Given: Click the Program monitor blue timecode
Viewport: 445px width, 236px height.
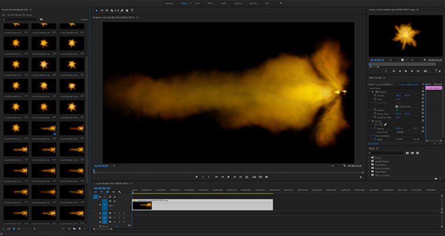Looking at the screenshot, I should click(101, 166).
